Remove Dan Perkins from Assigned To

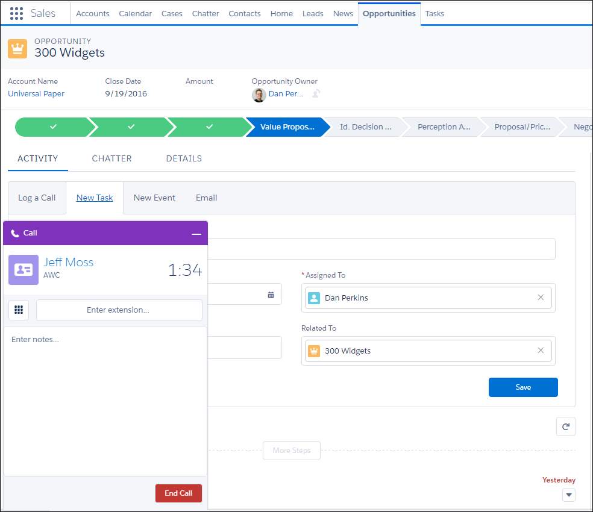(540, 297)
